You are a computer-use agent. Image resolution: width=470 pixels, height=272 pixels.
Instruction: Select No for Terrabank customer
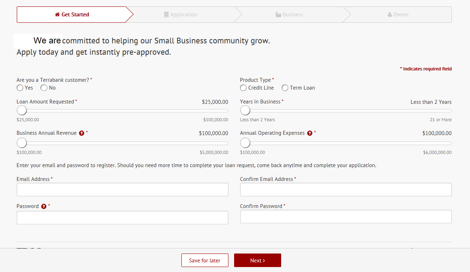pos(44,88)
